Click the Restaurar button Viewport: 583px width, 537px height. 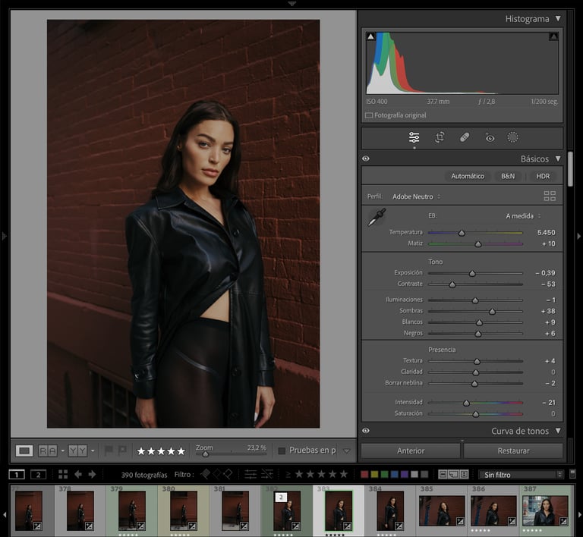point(513,451)
